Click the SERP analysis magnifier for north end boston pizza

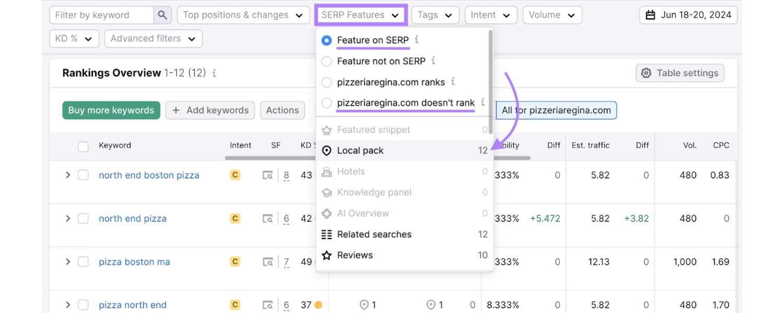pos(268,175)
